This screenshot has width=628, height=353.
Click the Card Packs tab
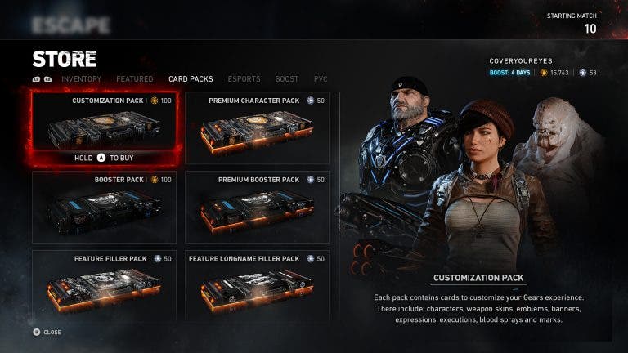pyautogui.click(x=191, y=78)
